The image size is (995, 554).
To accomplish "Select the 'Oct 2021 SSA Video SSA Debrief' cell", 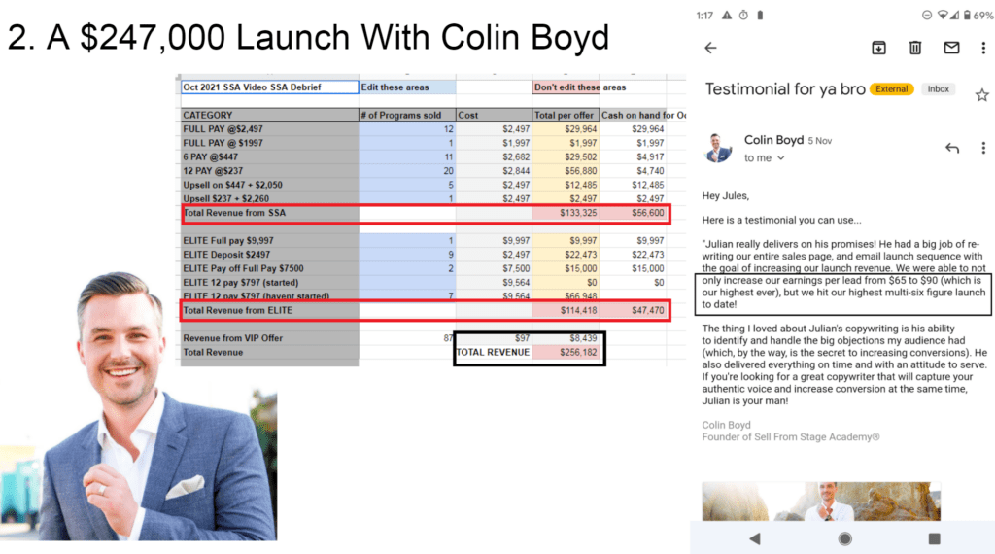I will [269, 87].
